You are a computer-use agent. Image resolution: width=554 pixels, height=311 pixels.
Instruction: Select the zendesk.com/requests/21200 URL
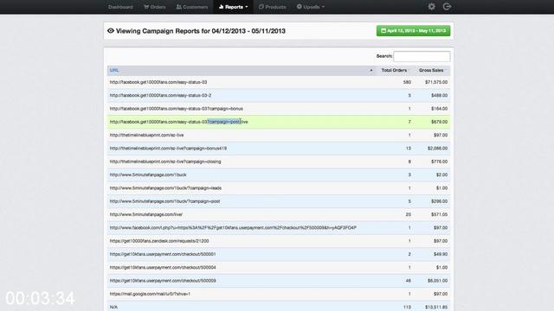(x=159, y=241)
